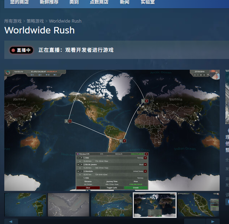Go to the 点数商店 points shop
The width and height of the screenshot is (229, 224).
[x=99, y=2]
